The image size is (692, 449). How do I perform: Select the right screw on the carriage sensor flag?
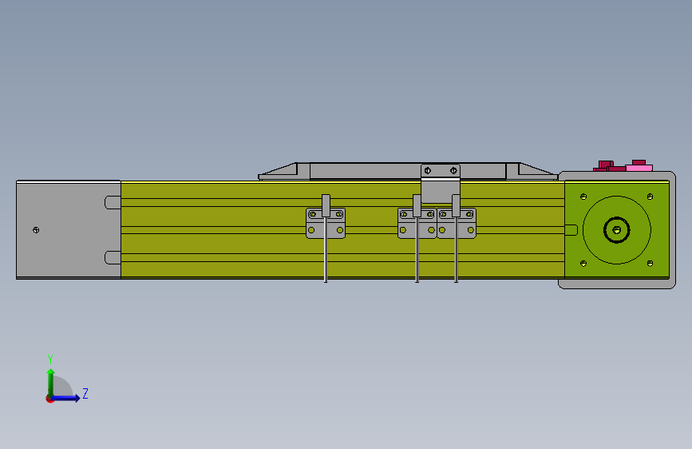453,171
